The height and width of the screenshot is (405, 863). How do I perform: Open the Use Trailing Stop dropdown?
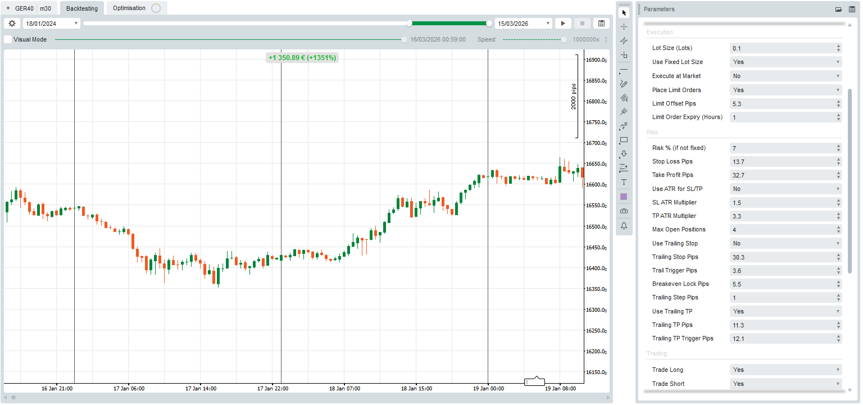click(x=785, y=244)
